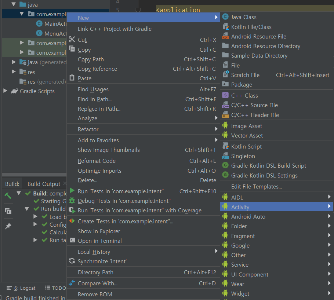Select Link C++ Project with Gradle

pos(144,29)
